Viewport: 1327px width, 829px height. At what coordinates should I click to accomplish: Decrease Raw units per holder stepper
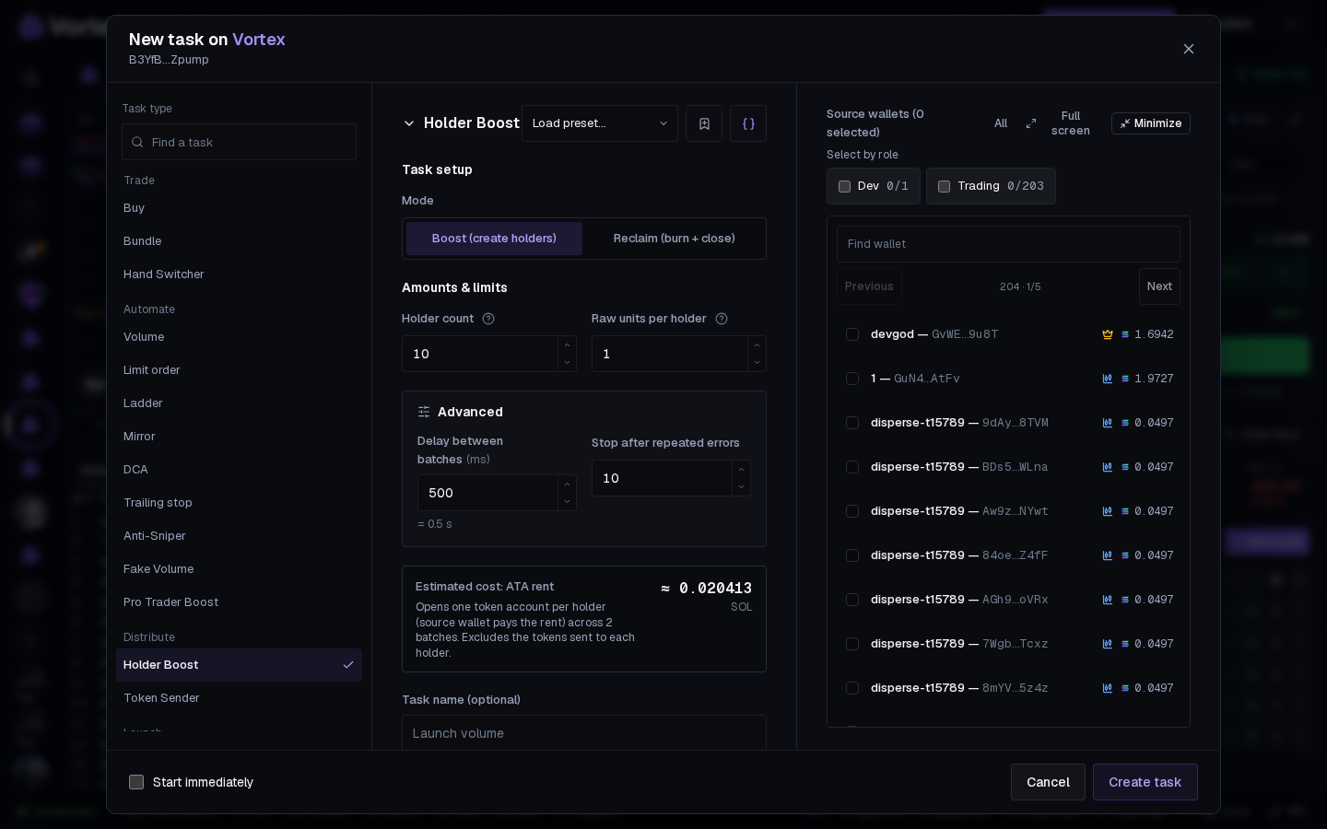[757, 362]
